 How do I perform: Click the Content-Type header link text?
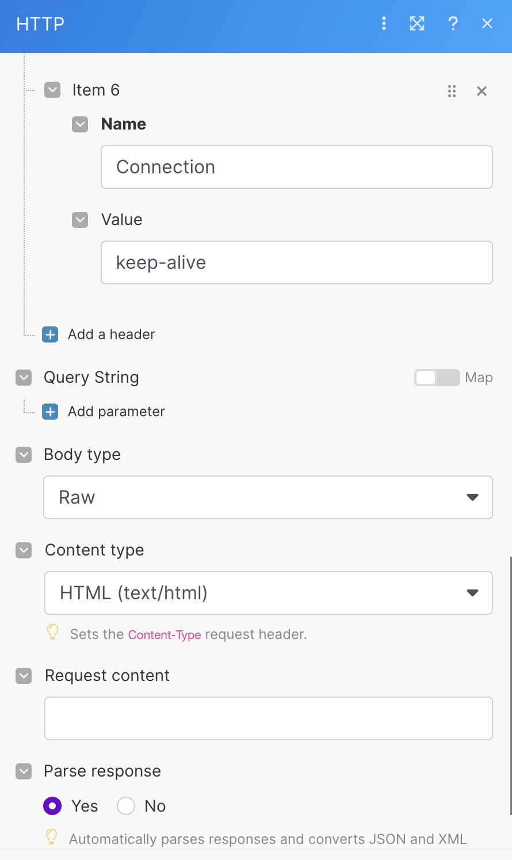click(165, 635)
